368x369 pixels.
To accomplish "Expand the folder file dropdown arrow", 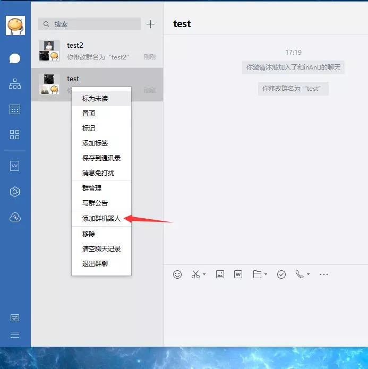I will click(266, 275).
